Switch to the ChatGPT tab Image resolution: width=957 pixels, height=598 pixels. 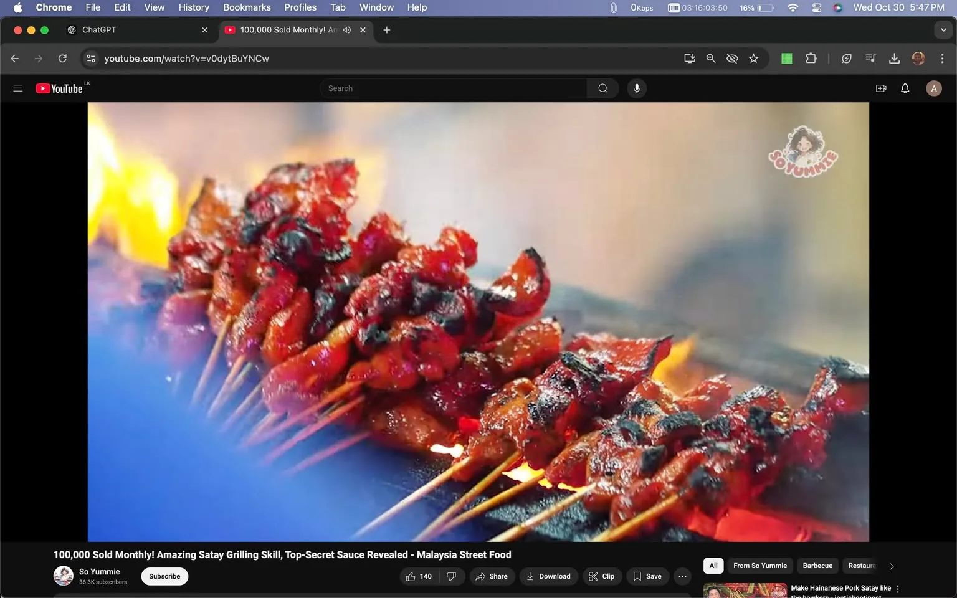[x=100, y=29]
